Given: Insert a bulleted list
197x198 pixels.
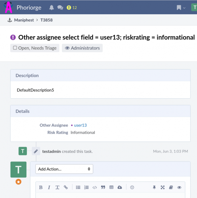Looking at the screenshot, I should pyautogui.click(x=78, y=187).
